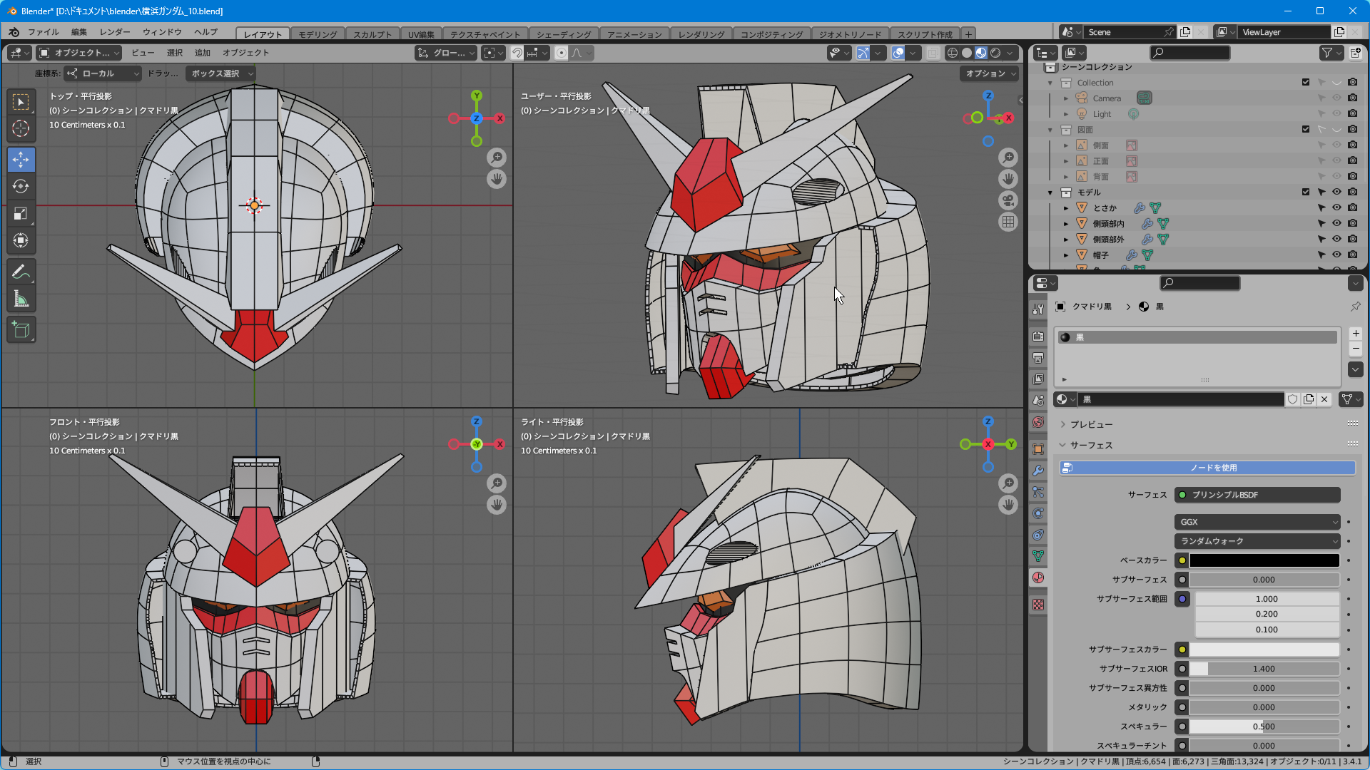
Task: Select the Add Cube tool icon
Action: pos(21,330)
